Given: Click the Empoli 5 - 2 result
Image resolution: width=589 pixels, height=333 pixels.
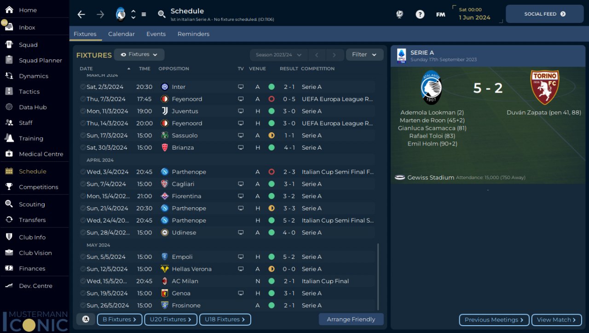Looking at the screenshot, I should tap(289, 257).
